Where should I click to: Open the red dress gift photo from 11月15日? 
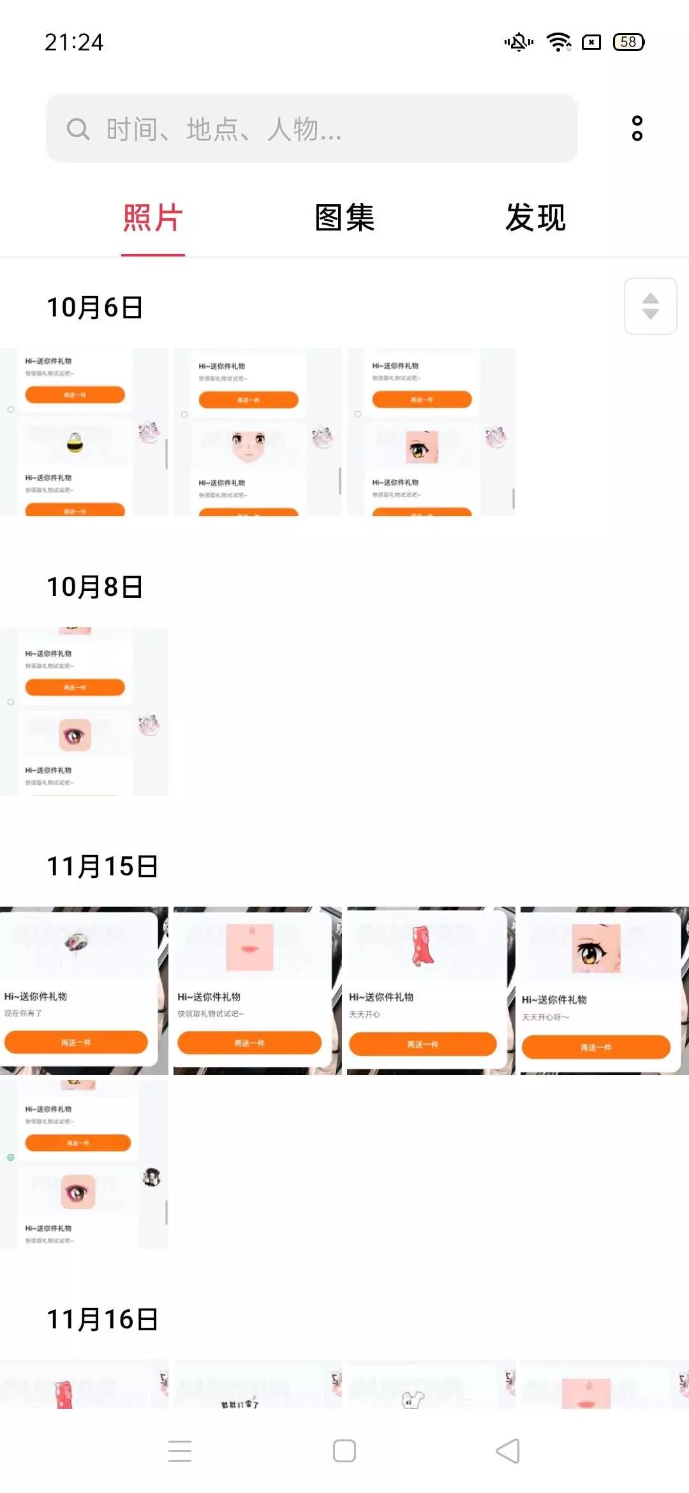pyautogui.click(x=431, y=991)
